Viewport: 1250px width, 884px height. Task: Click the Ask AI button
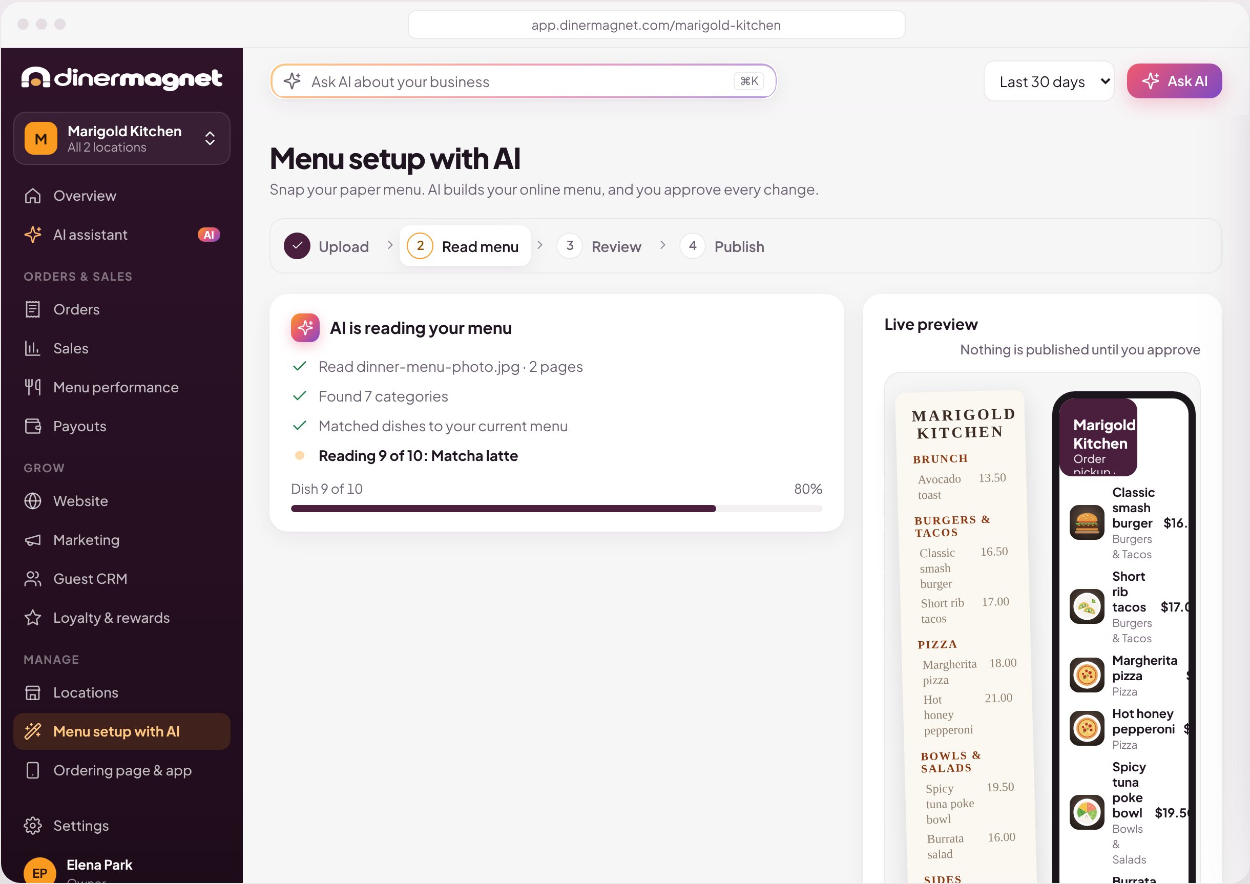tap(1174, 81)
